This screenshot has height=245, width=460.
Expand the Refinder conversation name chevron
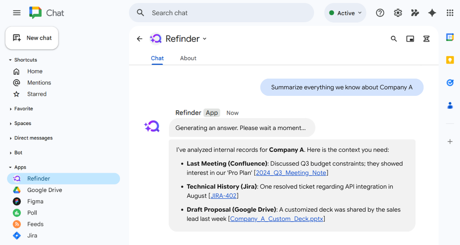coord(205,39)
